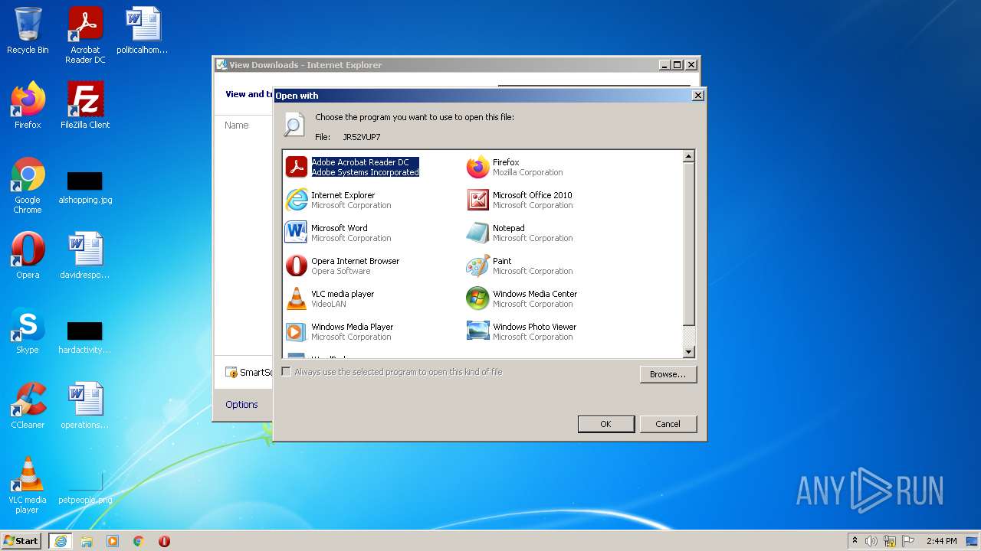Pick Microsoft Office 2010 icon in list

click(x=477, y=200)
